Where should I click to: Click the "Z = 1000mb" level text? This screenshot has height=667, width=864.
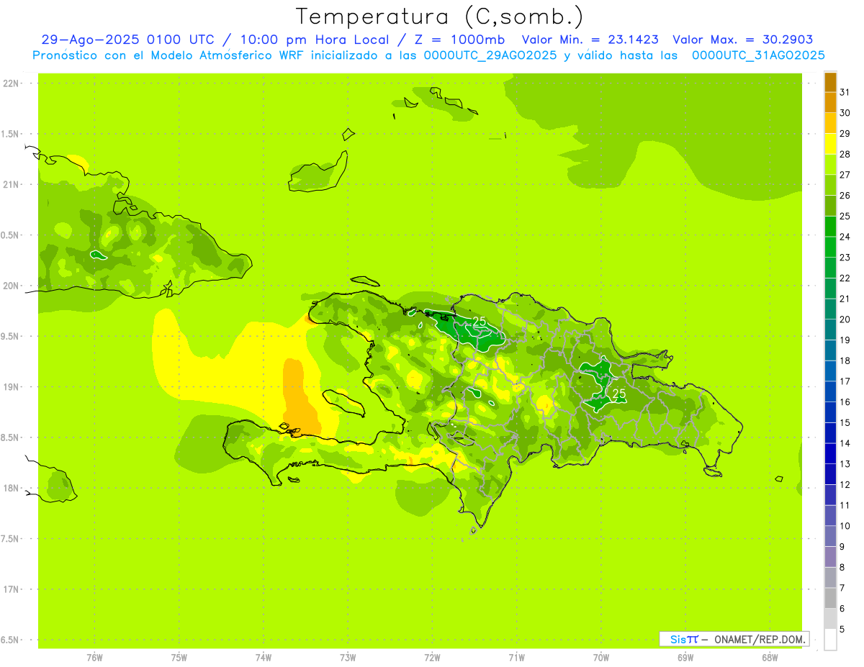(x=459, y=40)
